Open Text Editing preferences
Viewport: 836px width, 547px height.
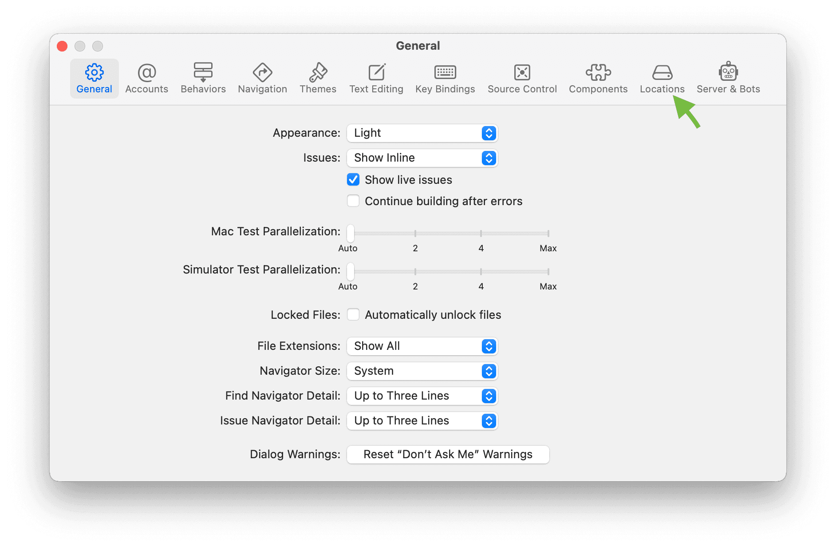coord(376,79)
